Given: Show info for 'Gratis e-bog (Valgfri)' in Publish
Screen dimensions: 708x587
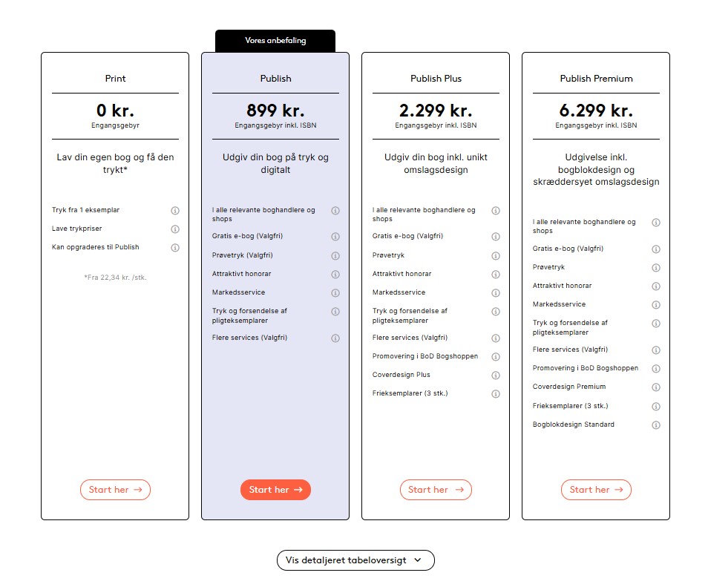Looking at the screenshot, I should coord(335,237).
